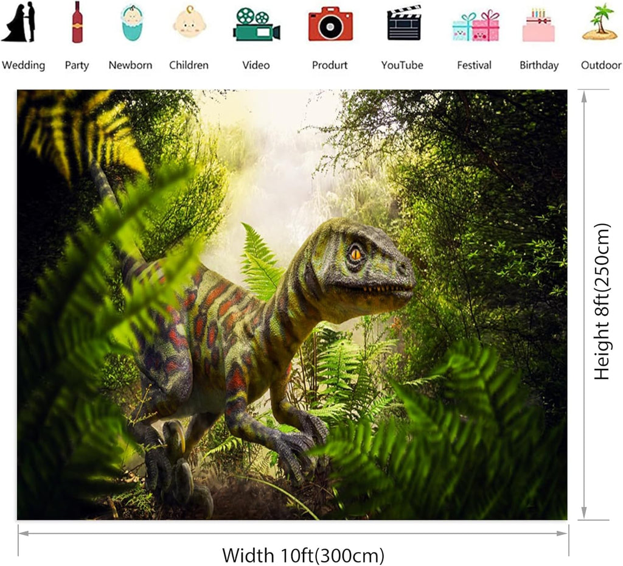
Task: Open the dinosaur jungle backdrop image
Action: (292, 305)
